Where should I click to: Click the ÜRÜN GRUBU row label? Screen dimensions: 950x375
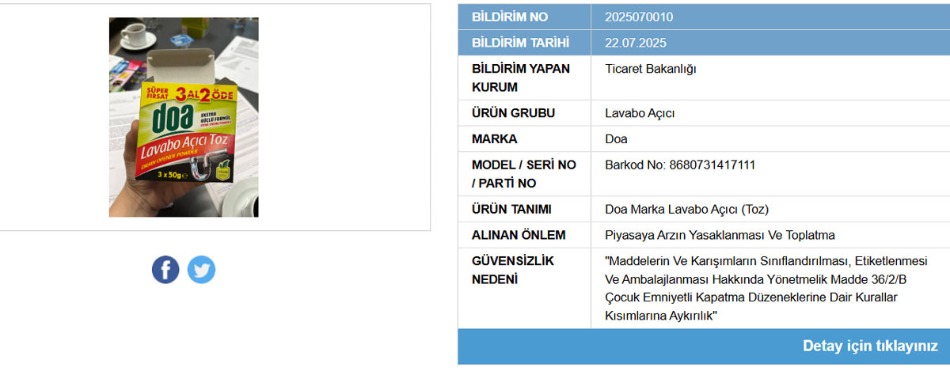[513, 113]
